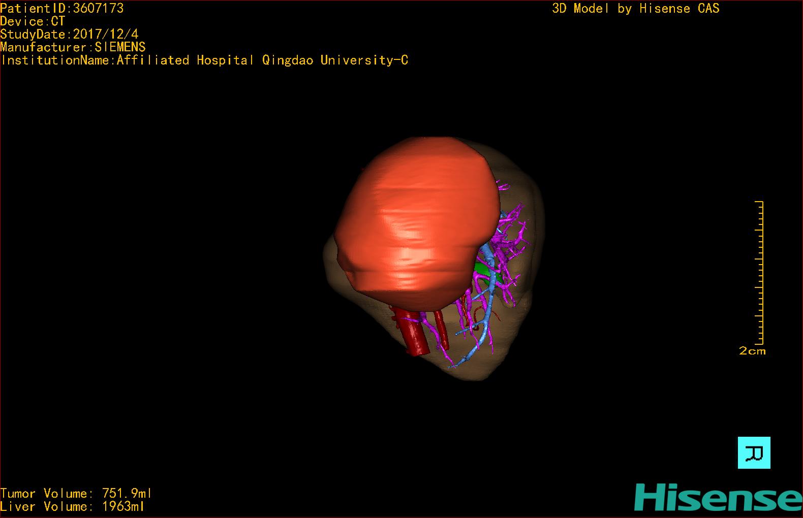Select the Tumor Volume: 751.9ml readout
This screenshot has width=803, height=518.
76,494
